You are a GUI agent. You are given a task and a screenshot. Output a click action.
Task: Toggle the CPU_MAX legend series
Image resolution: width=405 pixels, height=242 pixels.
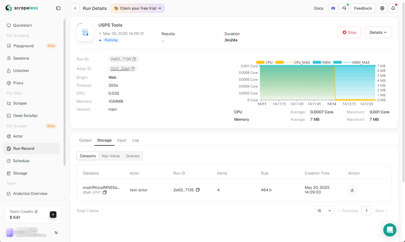[293, 62]
